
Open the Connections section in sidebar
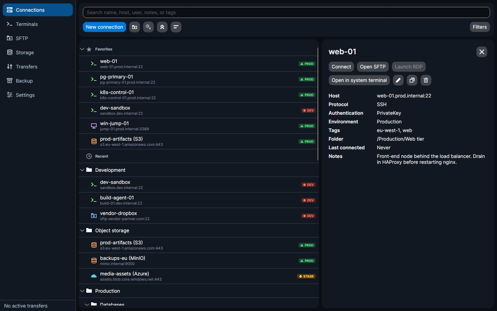(x=38, y=10)
